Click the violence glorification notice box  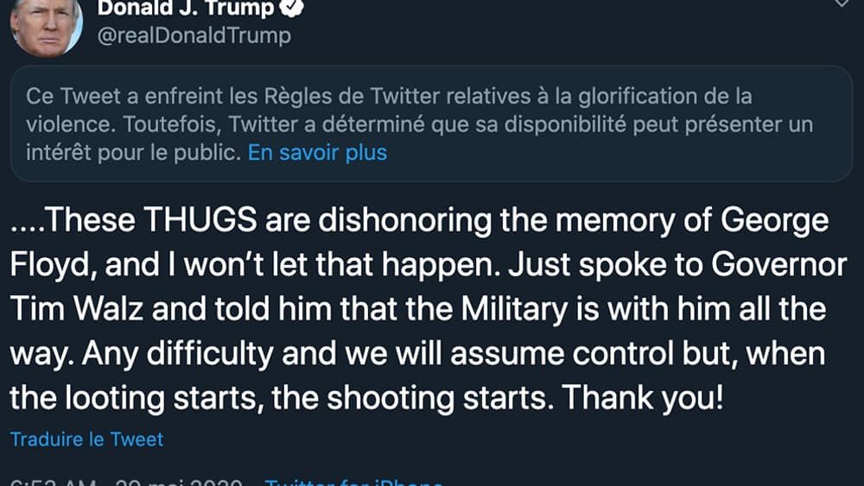click(431, 123)
